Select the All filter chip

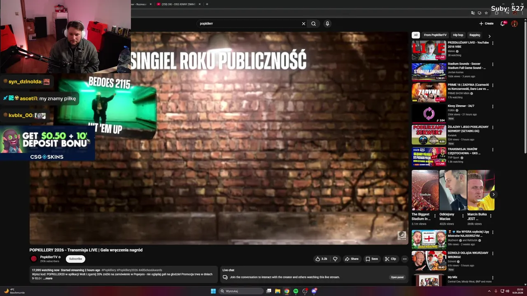pos(416,35)
